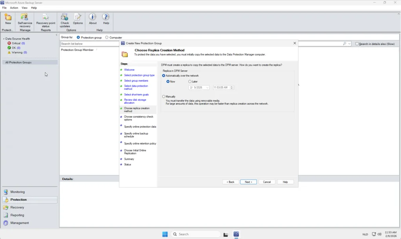Open Recovery point status report
Screen dimensions: 401x239
45,17
